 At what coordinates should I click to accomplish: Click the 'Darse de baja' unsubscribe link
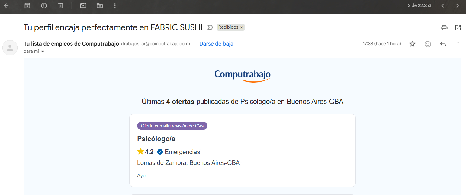tap(216, 44)
